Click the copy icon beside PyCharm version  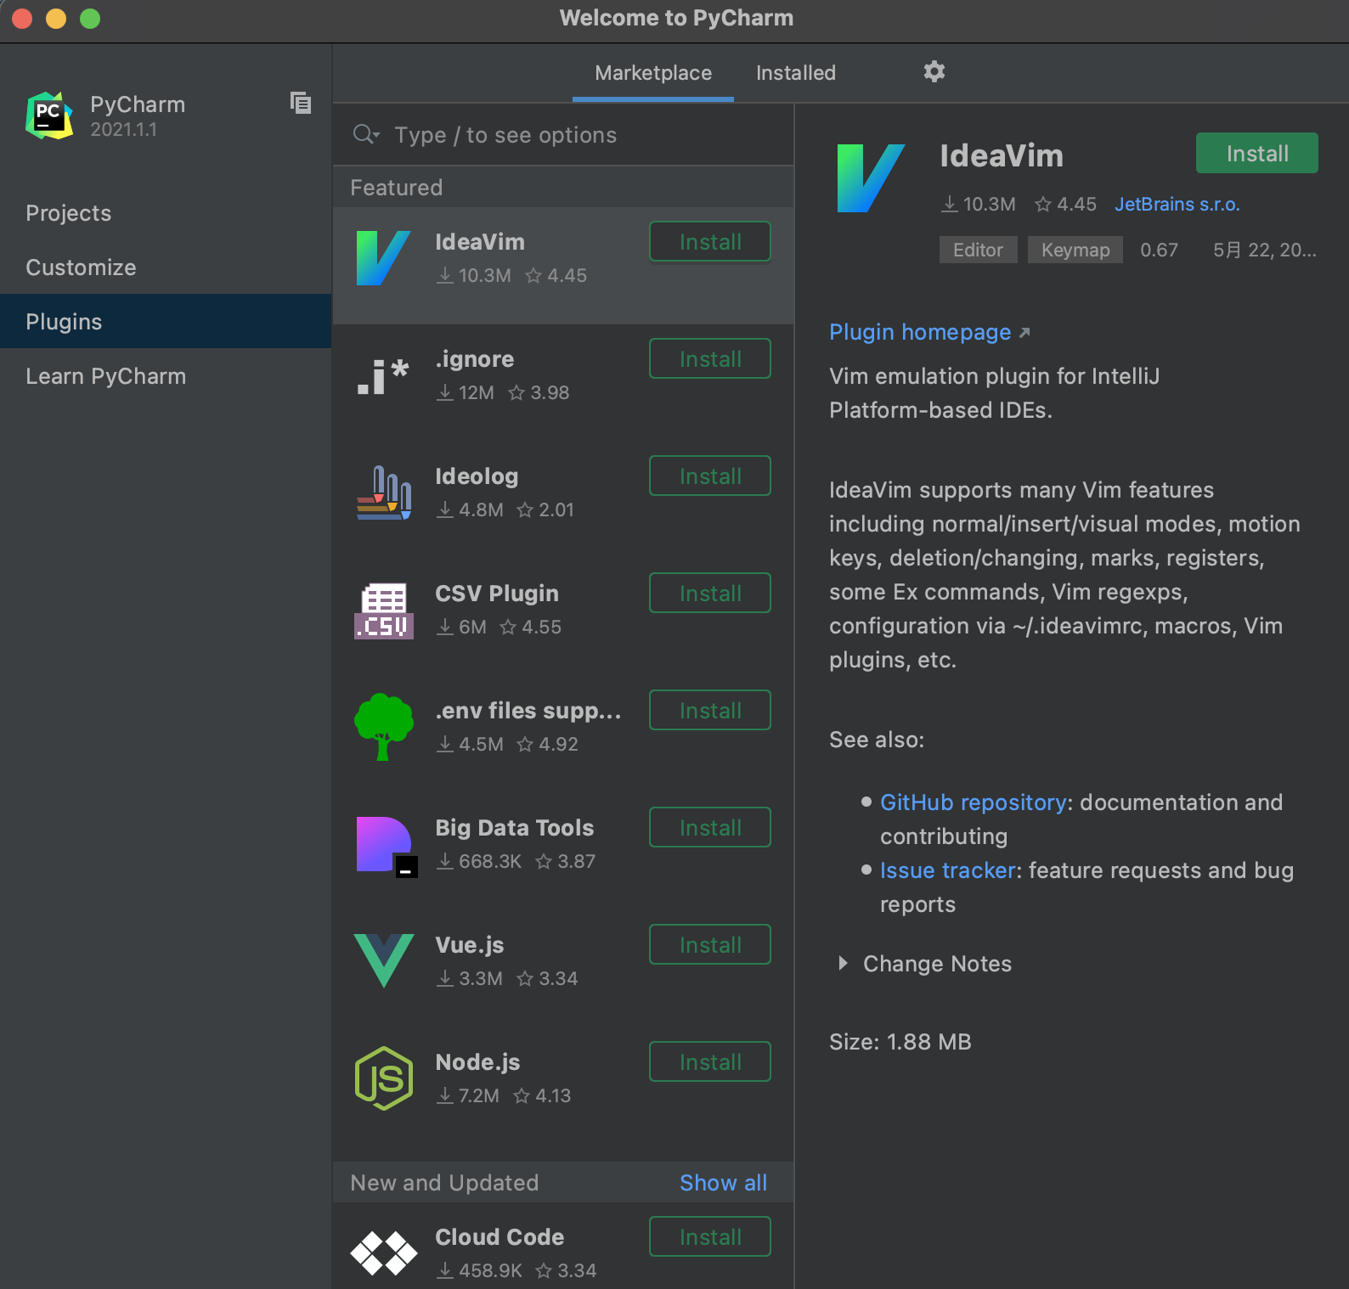[x=301, y=103]
